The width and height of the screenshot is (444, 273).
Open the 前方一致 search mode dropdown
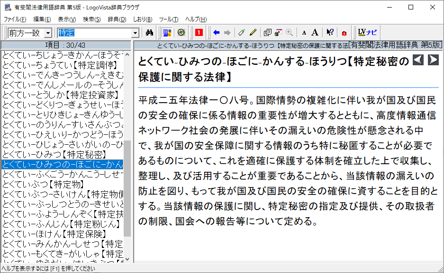click(48, 33)
